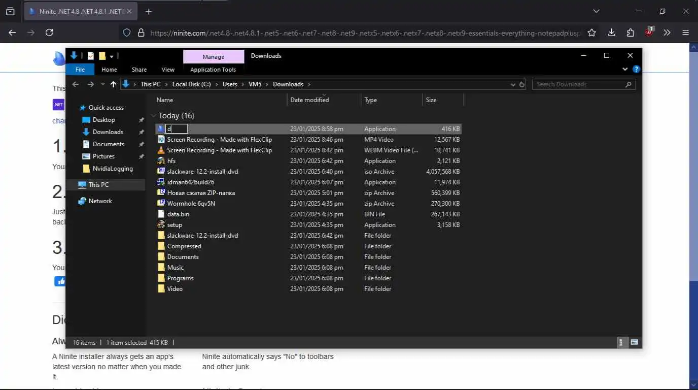Select the idman642build26 installer icon

coord(161,182)
